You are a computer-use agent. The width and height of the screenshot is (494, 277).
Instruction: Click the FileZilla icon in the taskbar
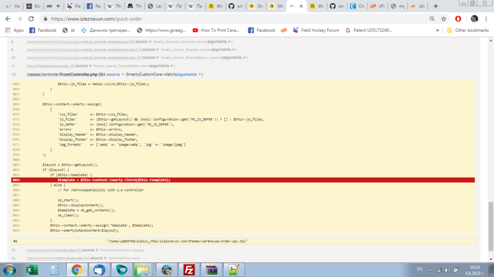pyautogui.click(x=188, y=270)
